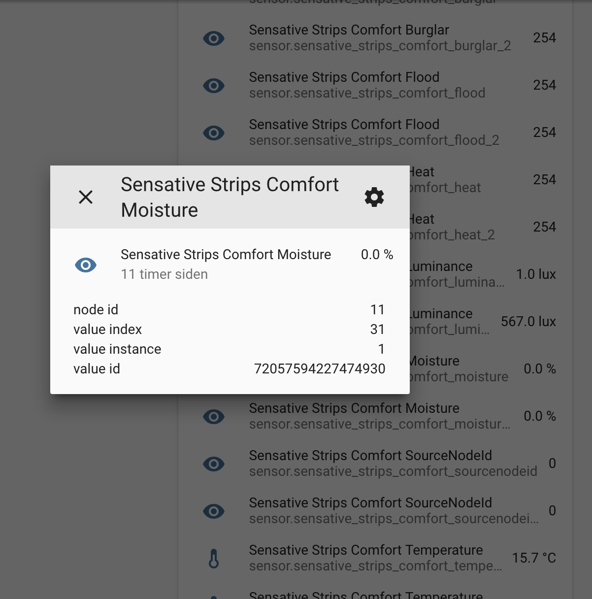Open sensor.sensative_strips_comfort_sourcenodeid entity

point(393,471)
